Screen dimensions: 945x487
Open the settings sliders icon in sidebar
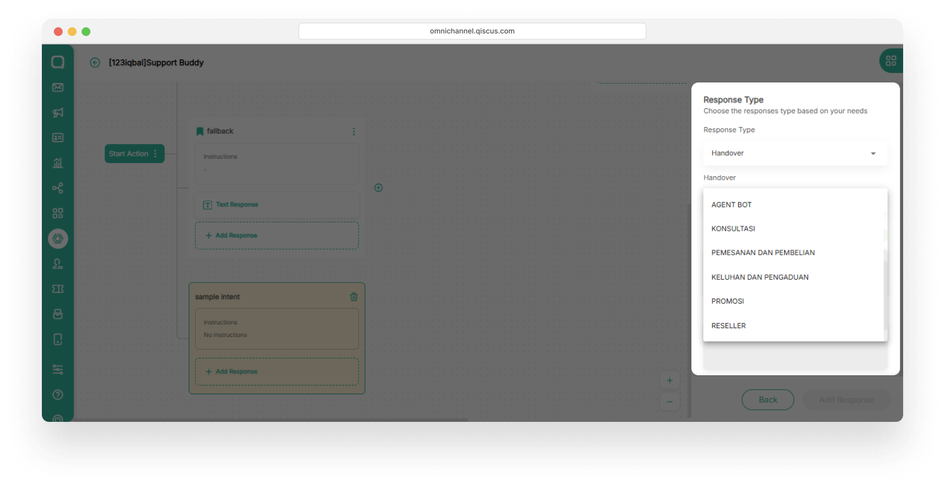58,369
